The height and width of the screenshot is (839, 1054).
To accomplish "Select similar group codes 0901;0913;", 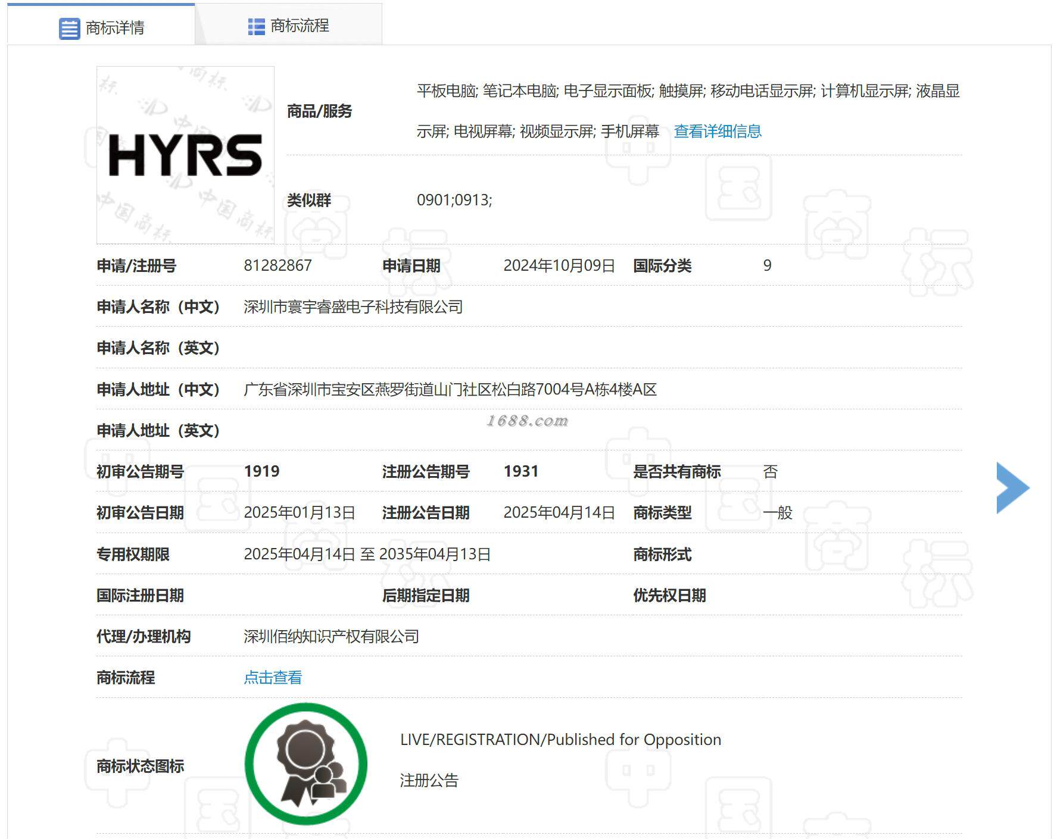I will [x=454, y=200].
